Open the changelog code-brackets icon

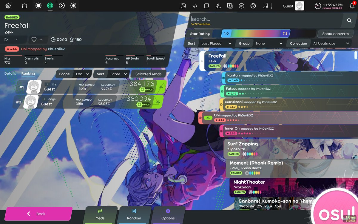(195, 6)
